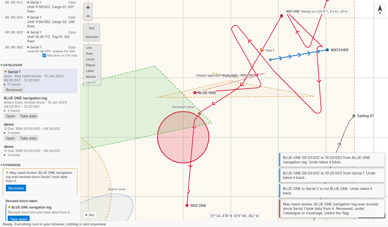
Task: Click the status bar Ready message
Action: (55, 224)
